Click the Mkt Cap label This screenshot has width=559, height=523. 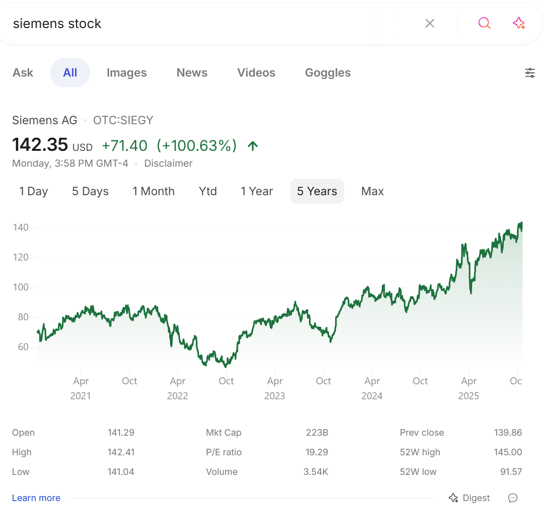(223, 432)
